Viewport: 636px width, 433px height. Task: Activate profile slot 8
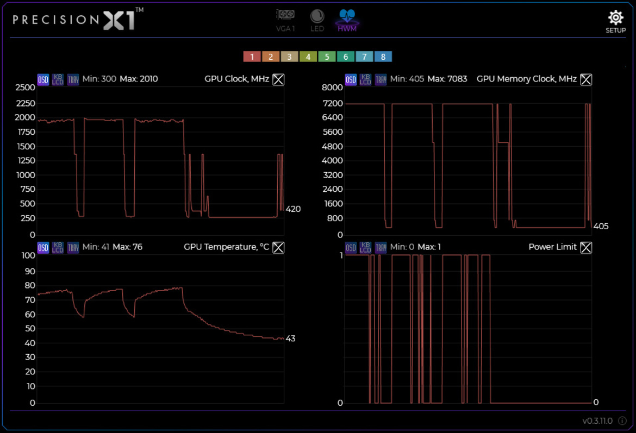tap(383, 57)
